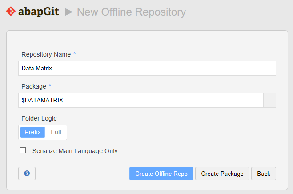Click the Package field label

click(x=34, y=86)
